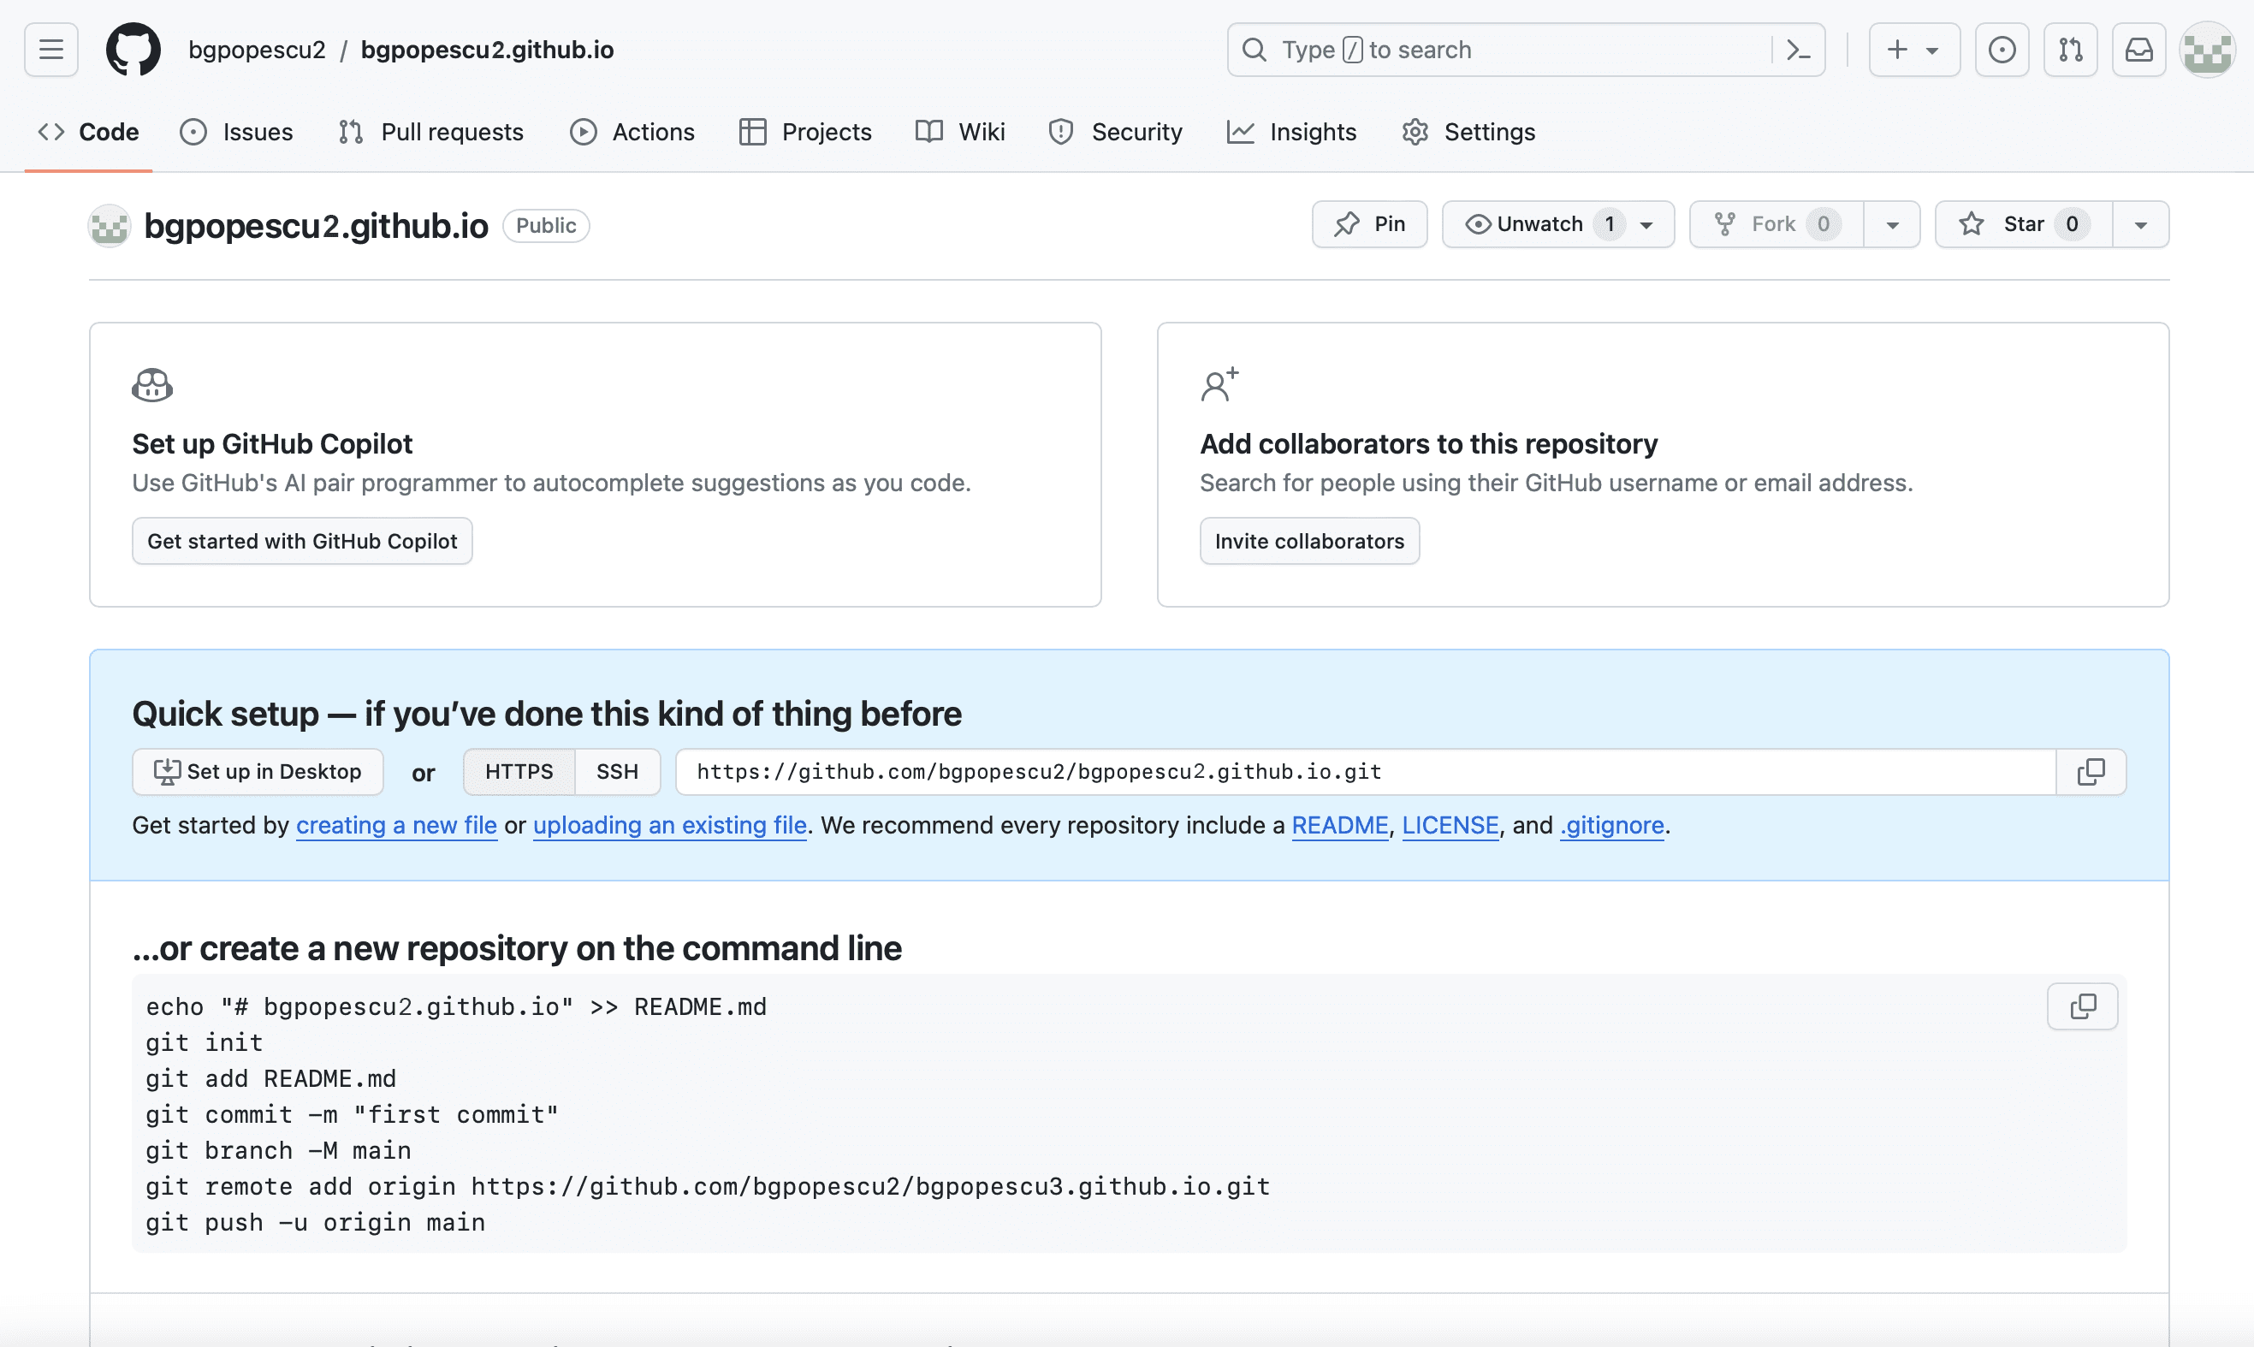Open the star lists dropdown arrow

(x=2140, y=224)
